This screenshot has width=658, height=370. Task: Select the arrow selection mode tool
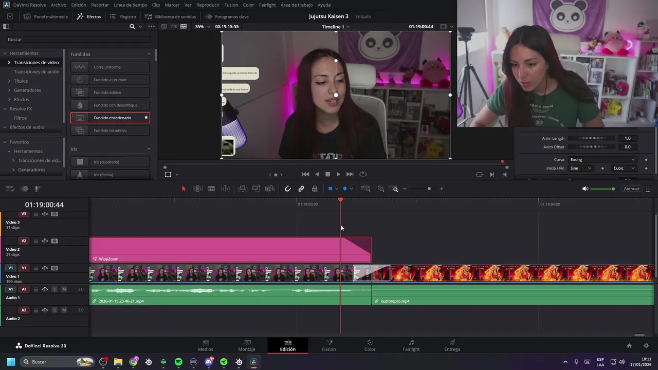click(x=184, y=189)
